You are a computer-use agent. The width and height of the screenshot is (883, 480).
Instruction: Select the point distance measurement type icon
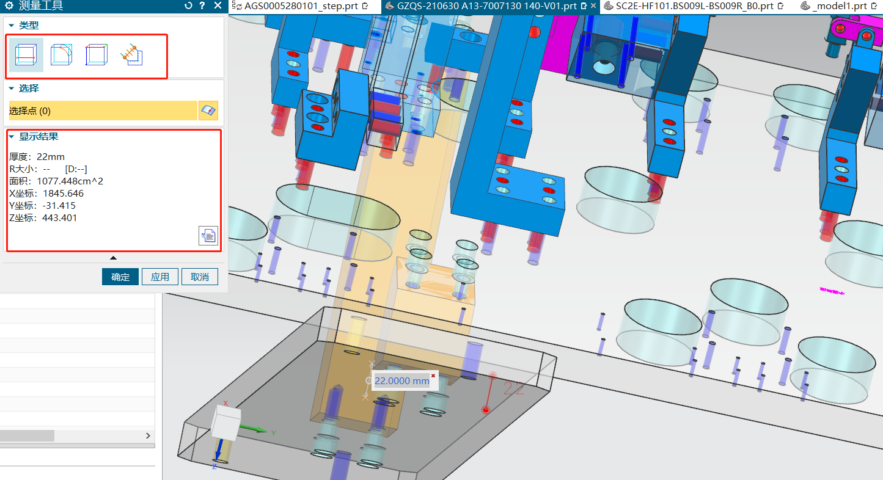(131, 55)
